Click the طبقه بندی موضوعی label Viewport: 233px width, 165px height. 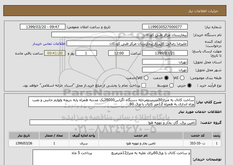tap(205, 78)
